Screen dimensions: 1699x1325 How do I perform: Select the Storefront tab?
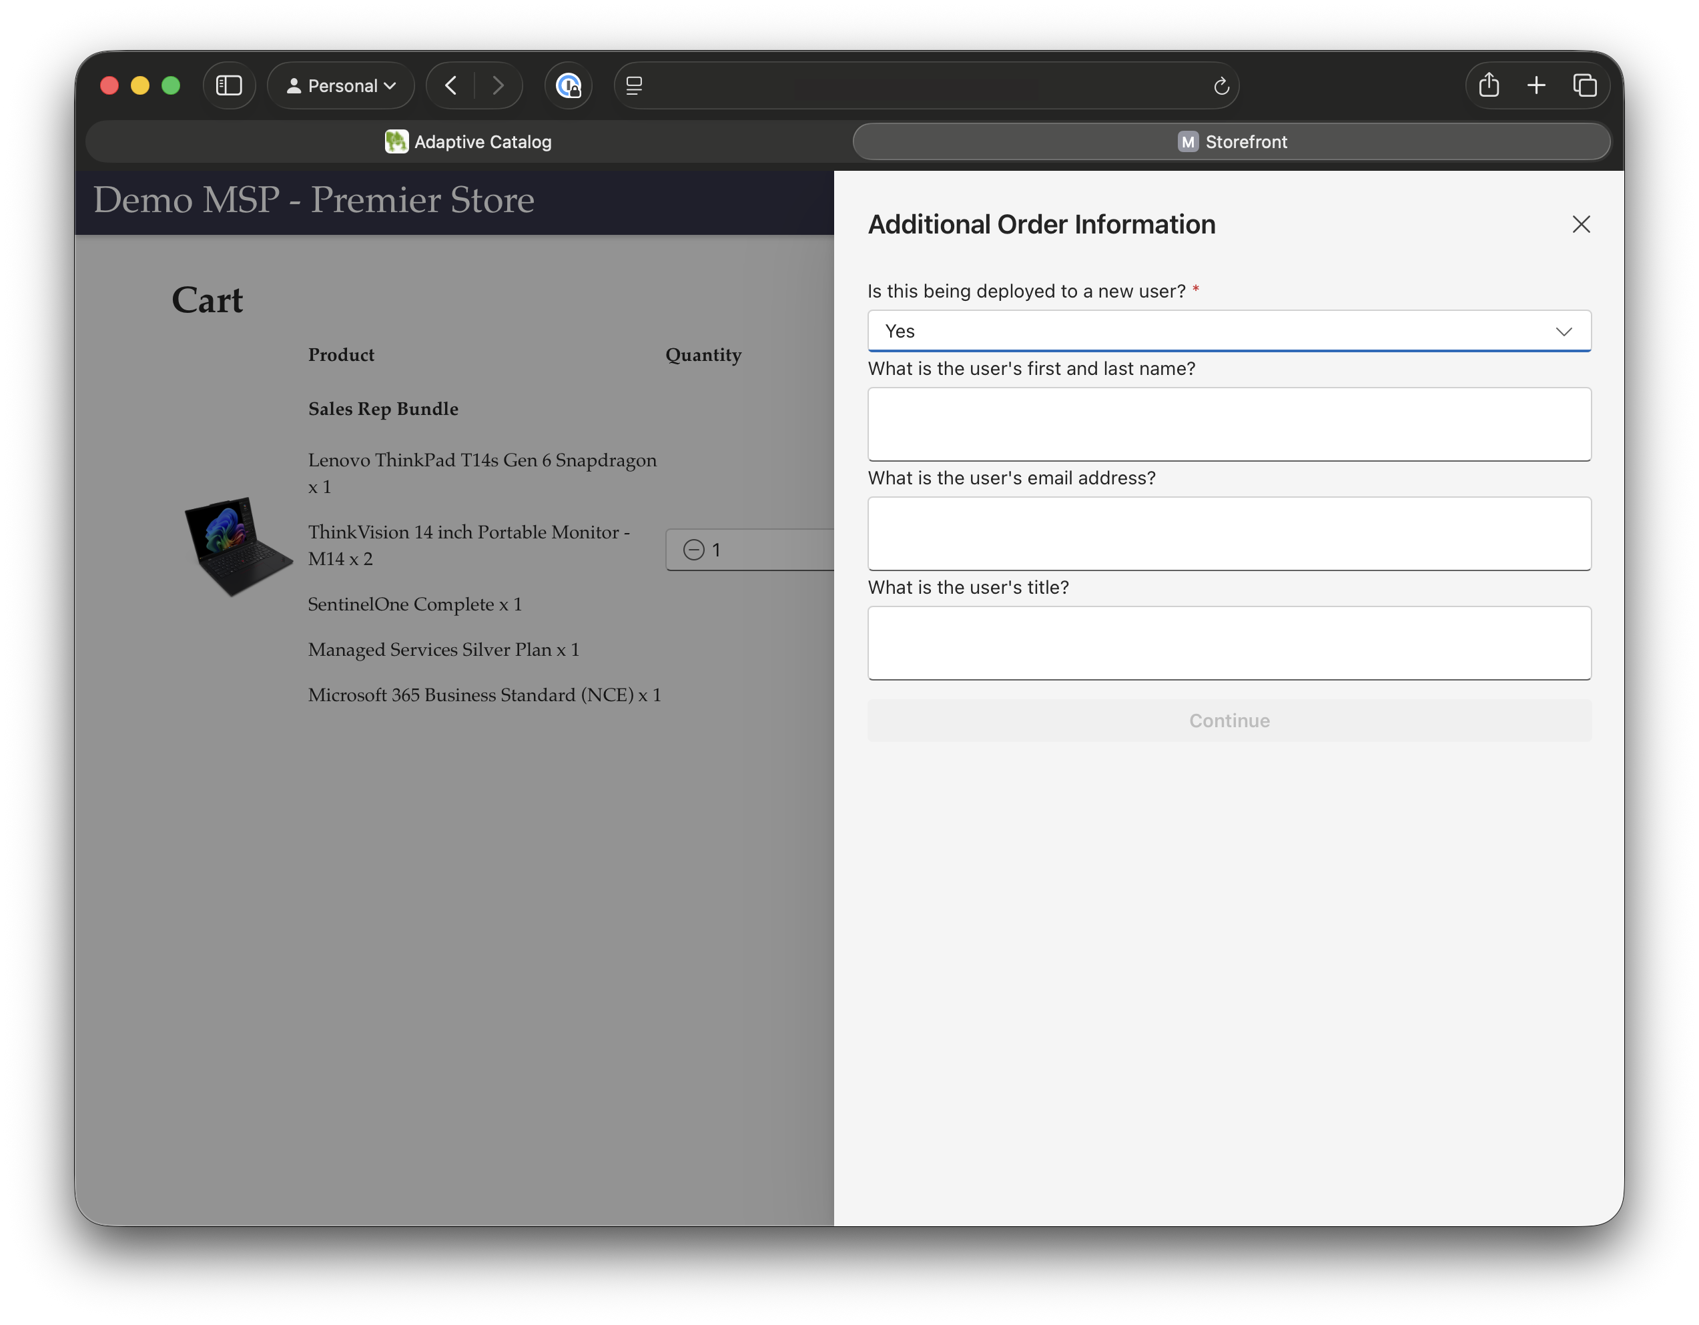click(x=1231, y=141)
